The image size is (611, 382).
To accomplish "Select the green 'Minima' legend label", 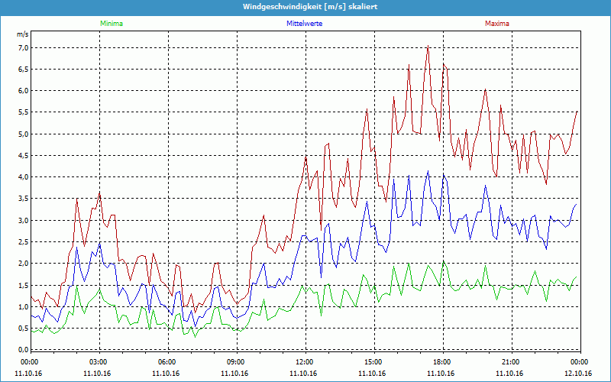I will click(112, 24).
